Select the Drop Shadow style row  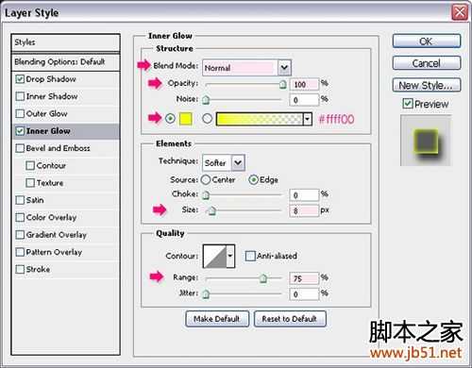(66, 79)
